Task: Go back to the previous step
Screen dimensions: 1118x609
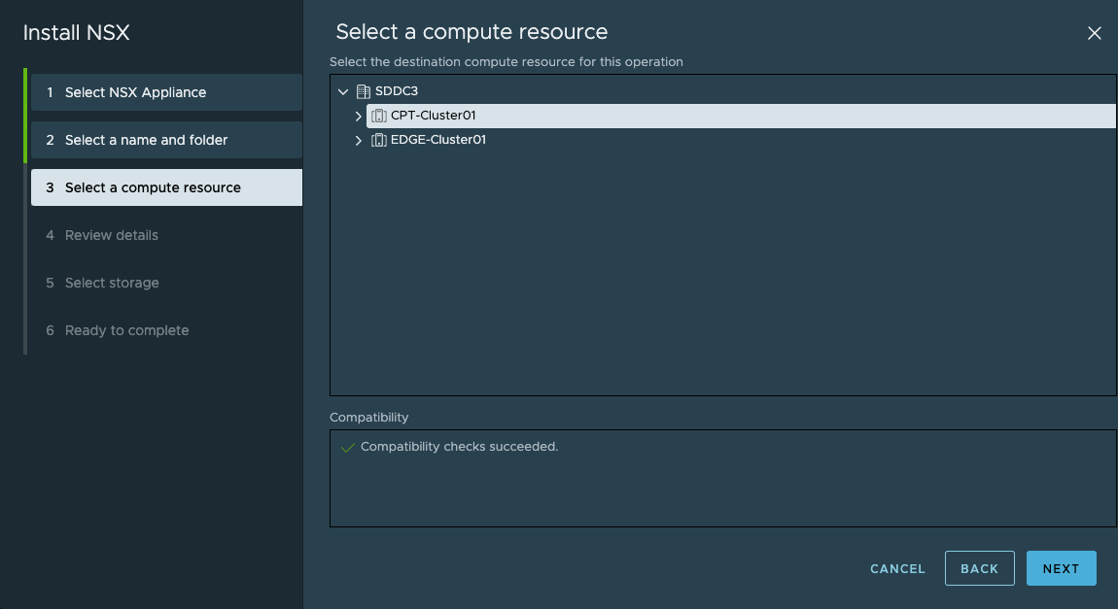Action: [980, 568]
